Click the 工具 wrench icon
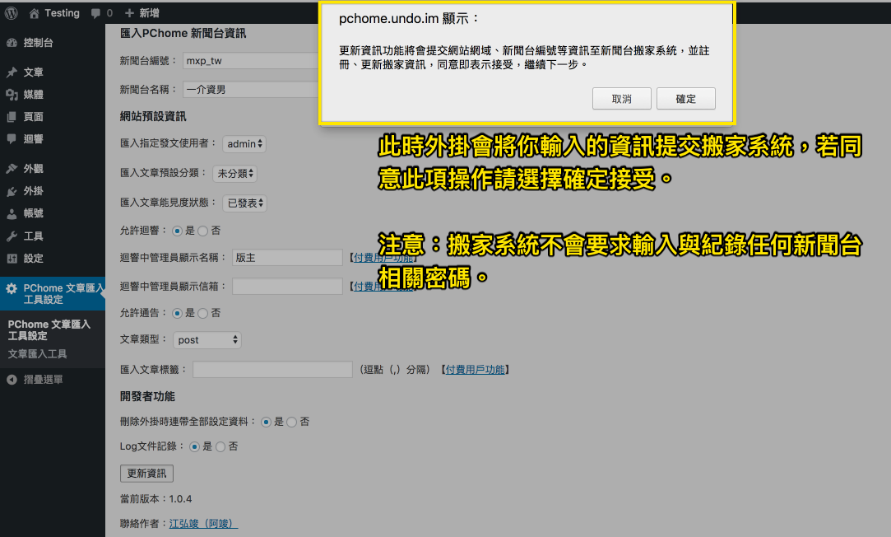Screen dimensions: 891x537 (x=12, y=236)
